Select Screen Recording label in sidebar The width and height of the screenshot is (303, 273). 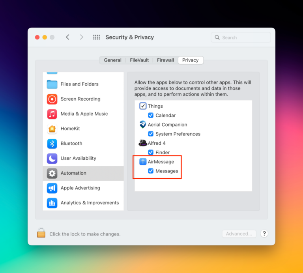click(x=80, y=99)
